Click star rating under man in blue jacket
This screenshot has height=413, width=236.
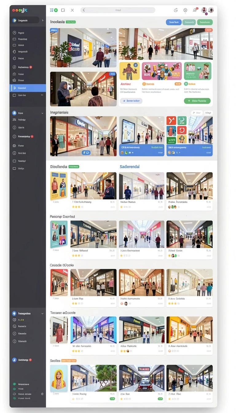coord(77,207)
